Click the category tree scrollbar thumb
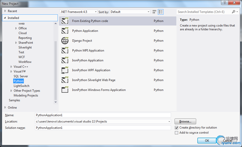Screen dimensions: 242x147 55,70
